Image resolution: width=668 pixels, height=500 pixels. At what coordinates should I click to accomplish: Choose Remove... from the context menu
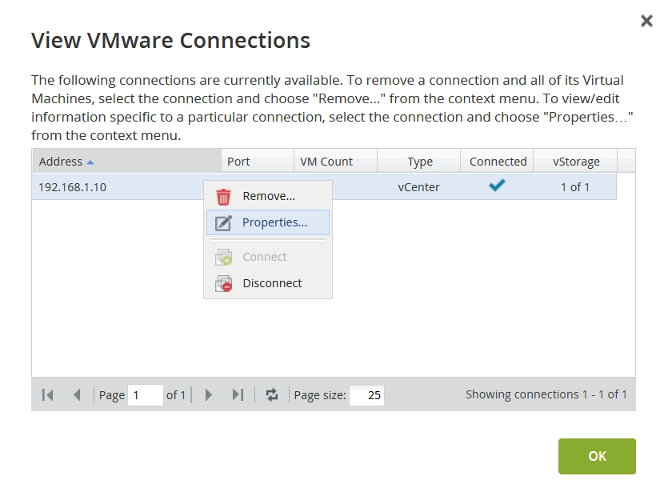click(268, 196)
